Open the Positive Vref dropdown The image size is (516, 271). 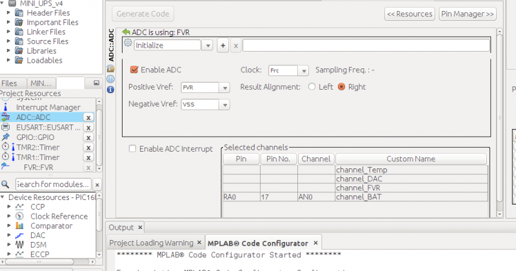tap(224, 87)
